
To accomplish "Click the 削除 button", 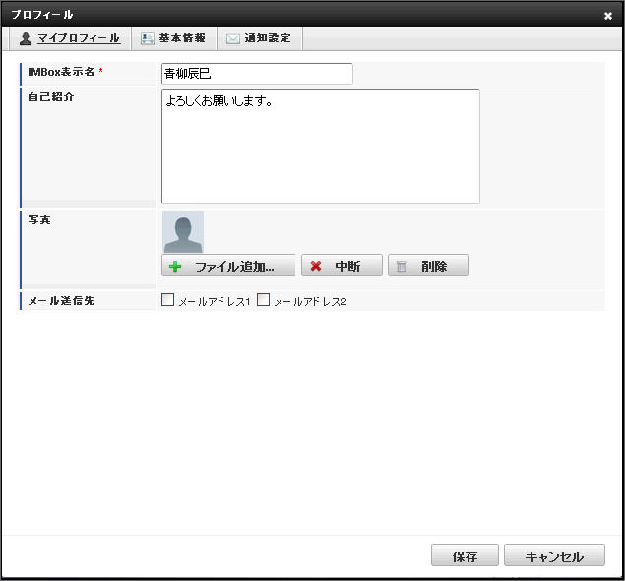I will [x=428, y=265].
